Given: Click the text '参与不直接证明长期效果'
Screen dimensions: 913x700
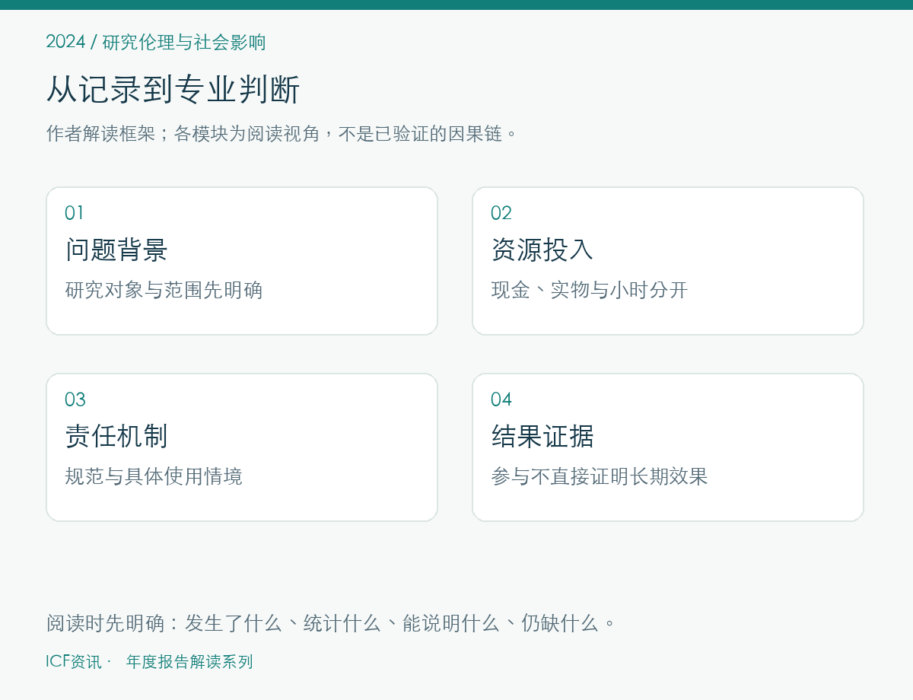Looking at the screenshot, I should pos(600,476).
